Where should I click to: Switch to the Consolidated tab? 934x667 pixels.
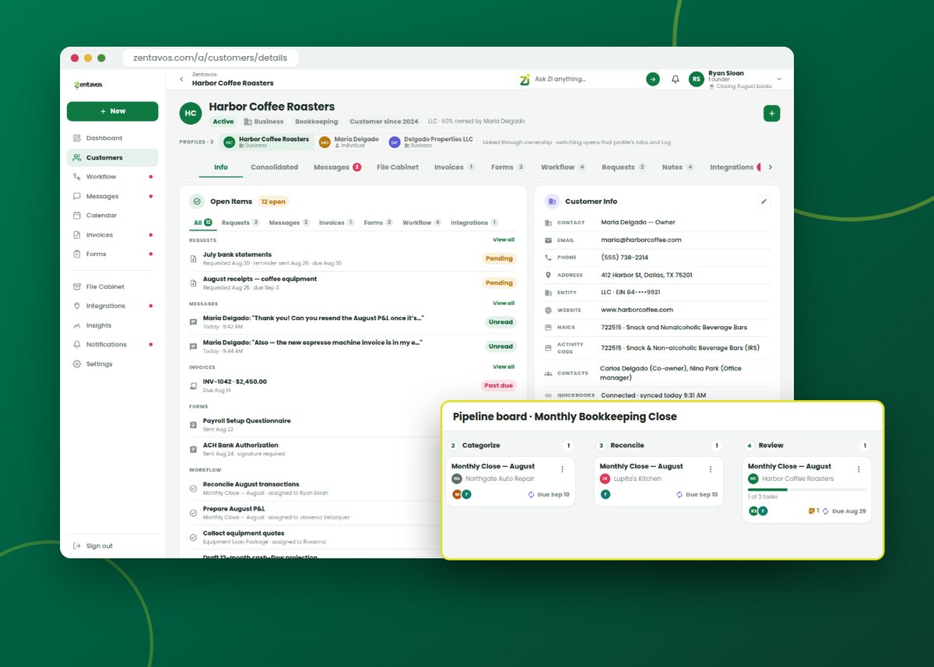[274, 167]
